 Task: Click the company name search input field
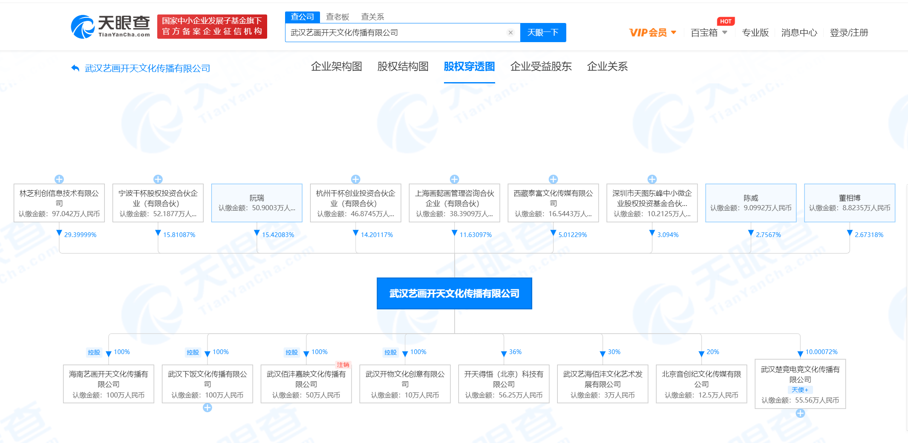(396, 33)
